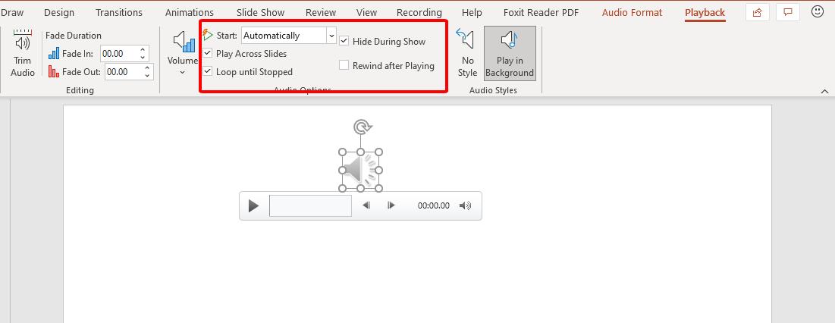Click the Fade Duration label
Image resolution: width=835 pixels, height=323 pixels.
pos(74,36)
